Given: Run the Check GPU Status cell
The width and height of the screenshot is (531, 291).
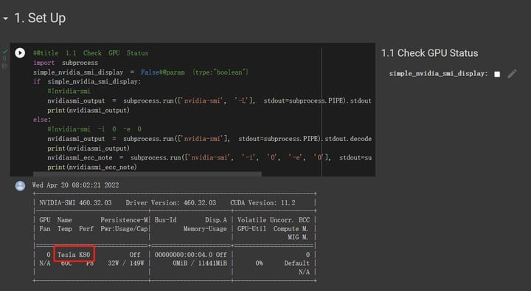Looking at the screenshot, I should pyautogui.click(x=20, y=53).
